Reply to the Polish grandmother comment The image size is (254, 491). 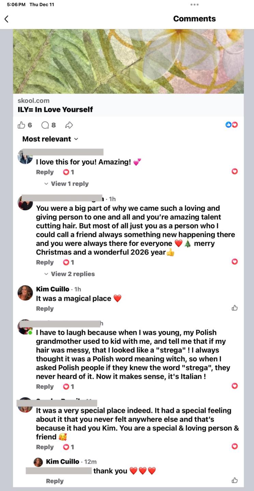click(45, 387)
